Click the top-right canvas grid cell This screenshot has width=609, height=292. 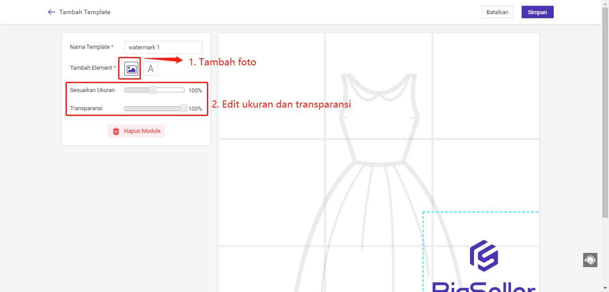486,85
